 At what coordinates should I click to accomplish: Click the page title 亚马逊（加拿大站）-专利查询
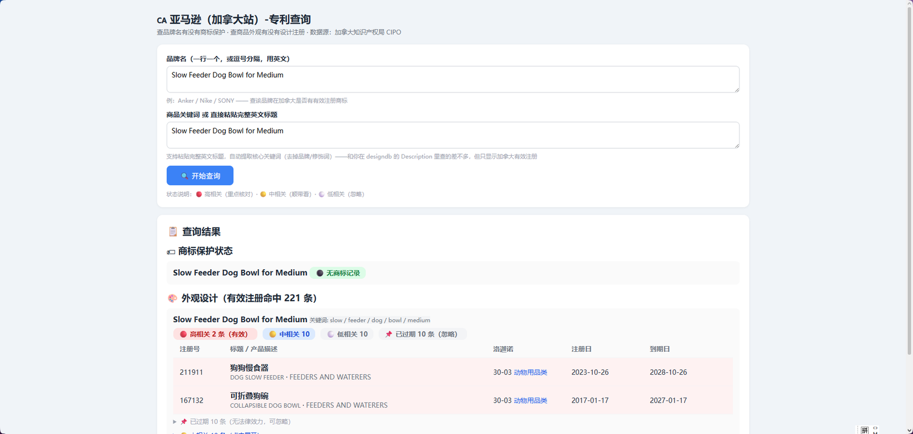tap(240, 19)
